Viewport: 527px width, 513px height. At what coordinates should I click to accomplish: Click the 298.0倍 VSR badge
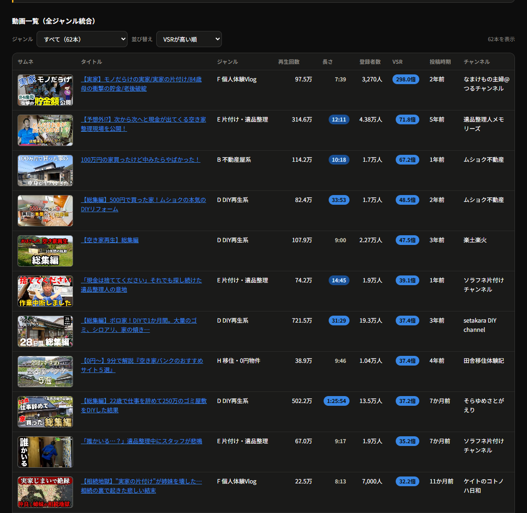406,79
